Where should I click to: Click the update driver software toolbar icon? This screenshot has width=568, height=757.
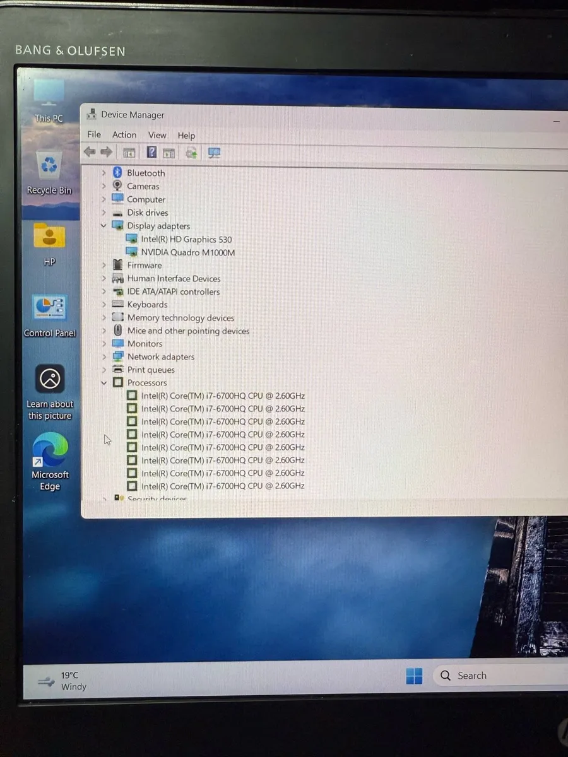click(191, 153)
